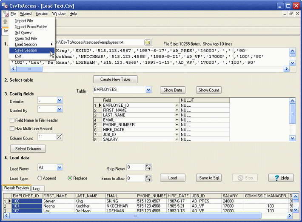Click the Load button
Screen dimensions: 302x222
point(173,178)
